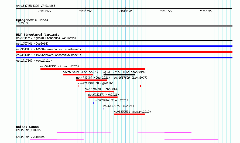Image resolution: width=240 pixels, height=143 pixels.
Task: Open nsv6022670 (Wu2021) label
Action: (104, 95)
